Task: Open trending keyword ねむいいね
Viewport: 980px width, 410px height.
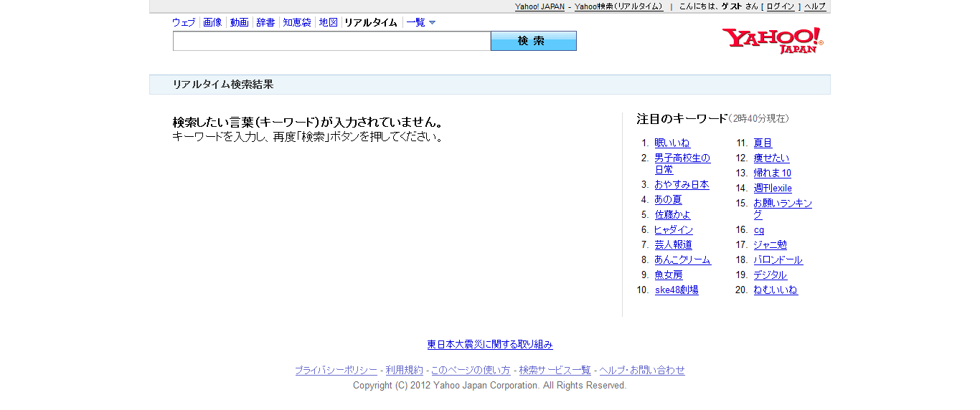Action: click(x=776, y=290)
